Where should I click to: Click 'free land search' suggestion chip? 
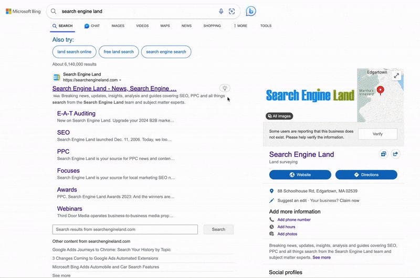pyautogui.click(x=119, y=51)
